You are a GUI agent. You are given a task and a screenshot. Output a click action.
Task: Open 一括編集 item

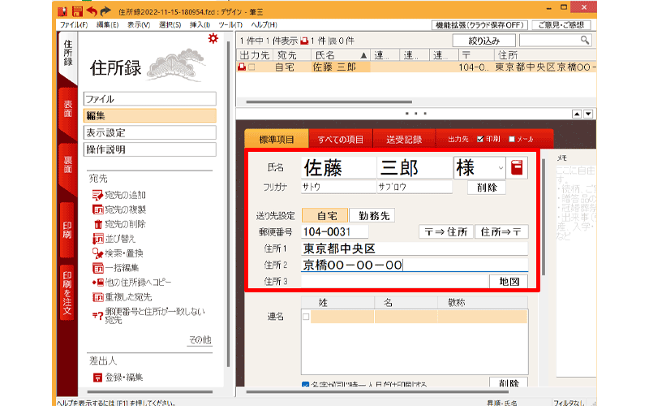tap(115, 268)
